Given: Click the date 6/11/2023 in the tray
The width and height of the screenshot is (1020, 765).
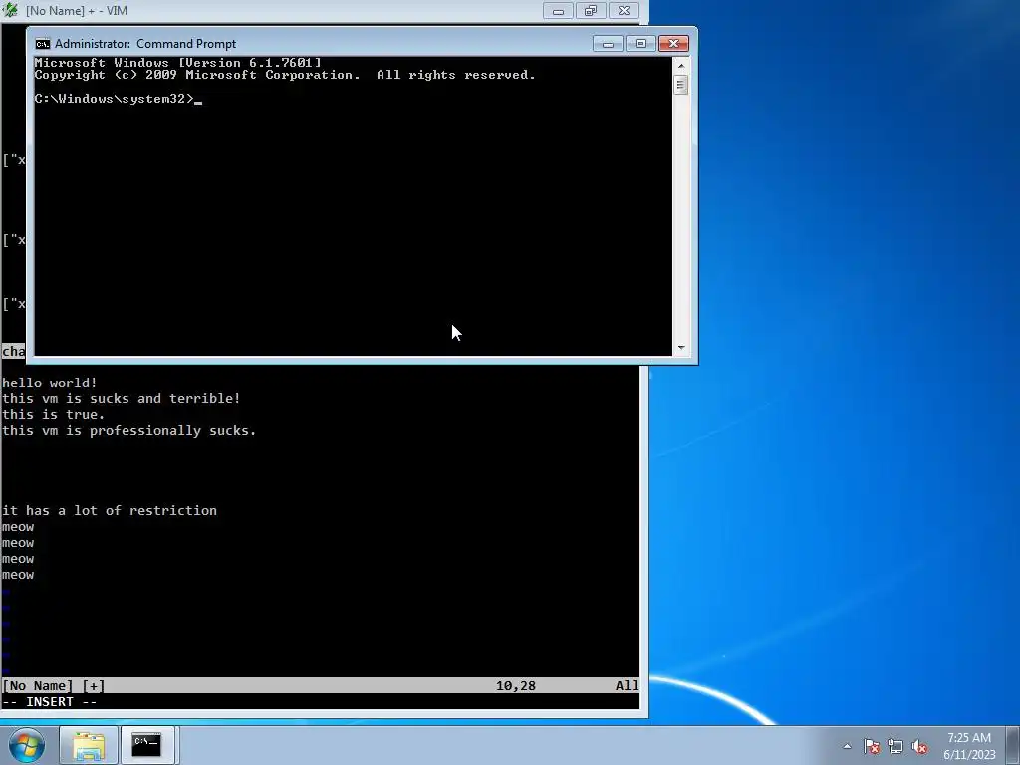Looking at the screenshot, I should tap(969, 755).
